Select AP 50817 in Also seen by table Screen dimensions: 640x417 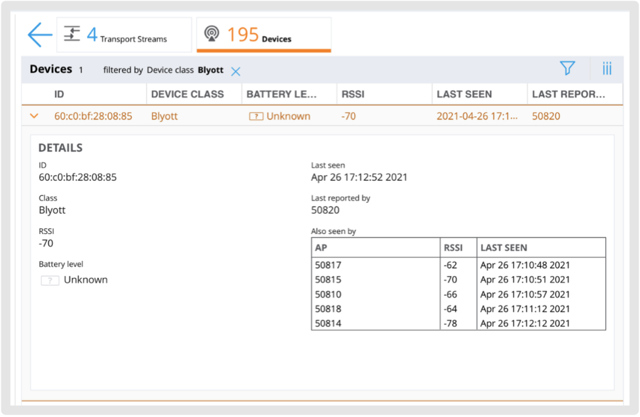click(x=329, y=266)
